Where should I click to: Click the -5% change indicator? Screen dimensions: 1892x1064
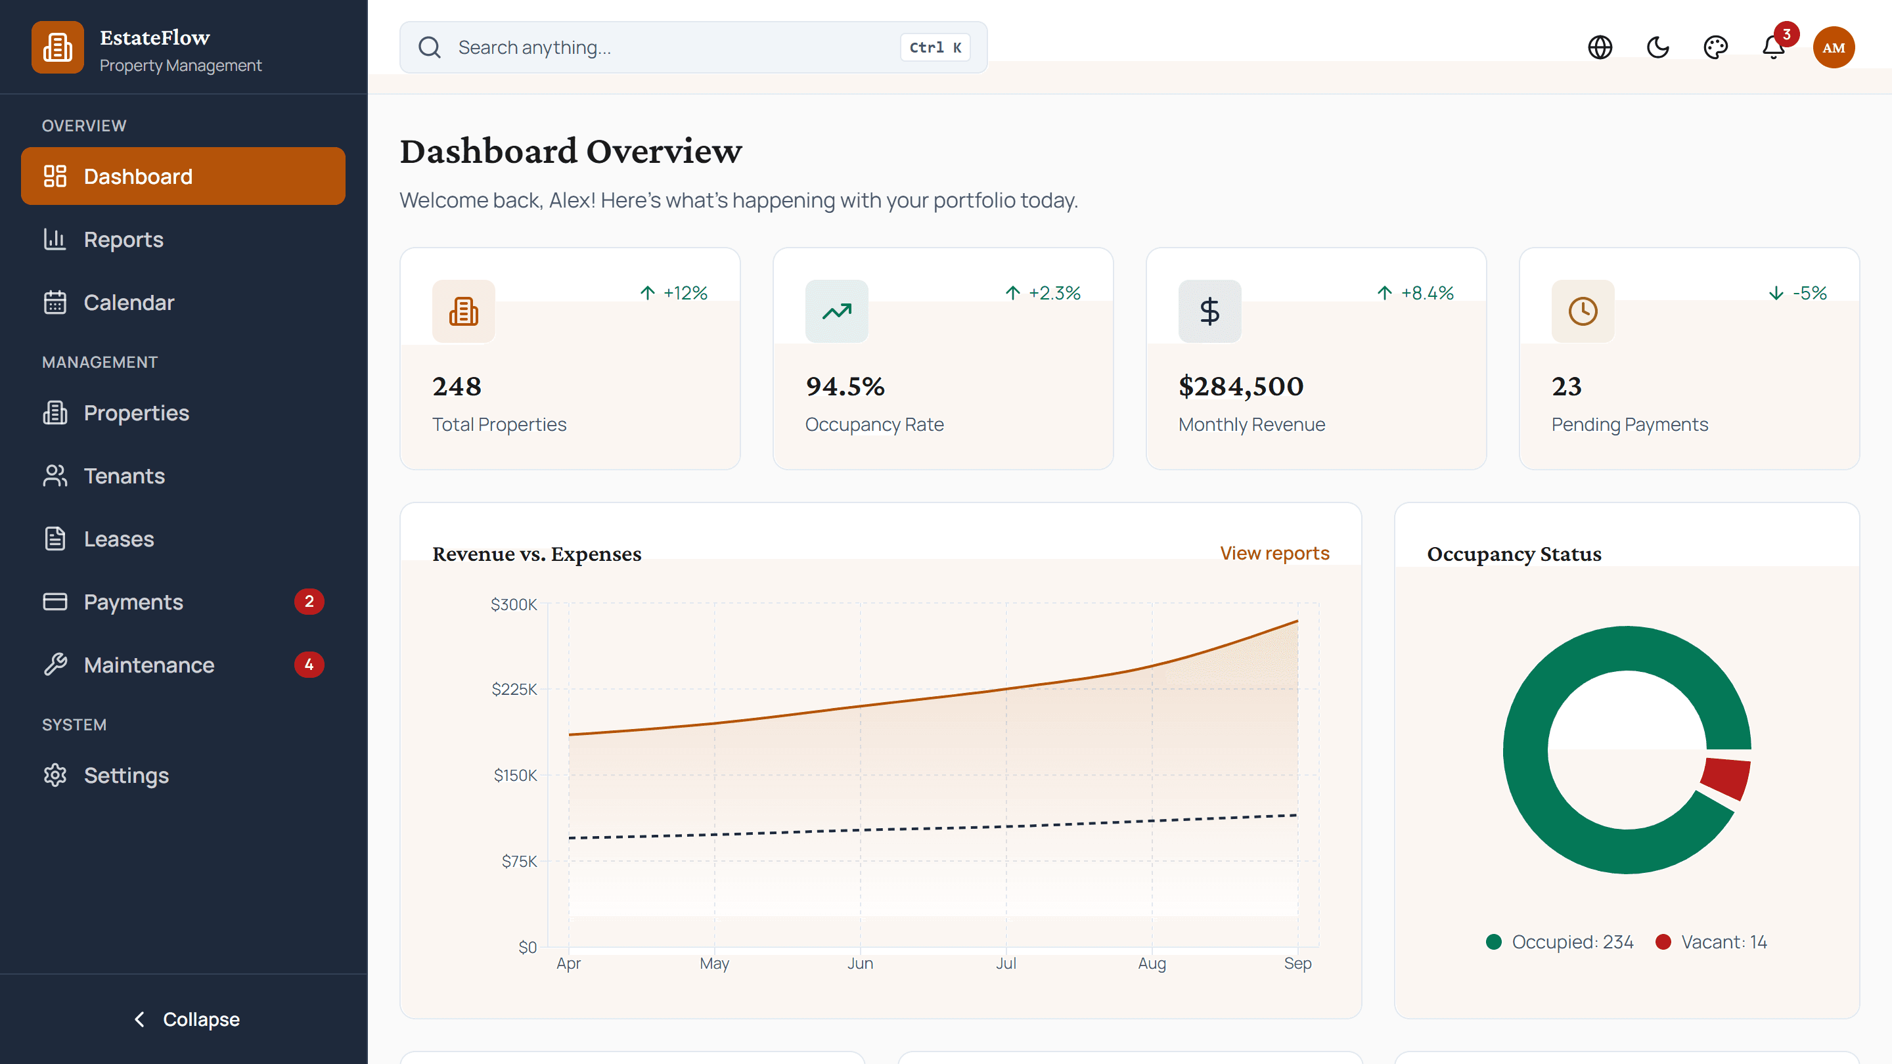pyautogui.click(x=1797, y=293)
